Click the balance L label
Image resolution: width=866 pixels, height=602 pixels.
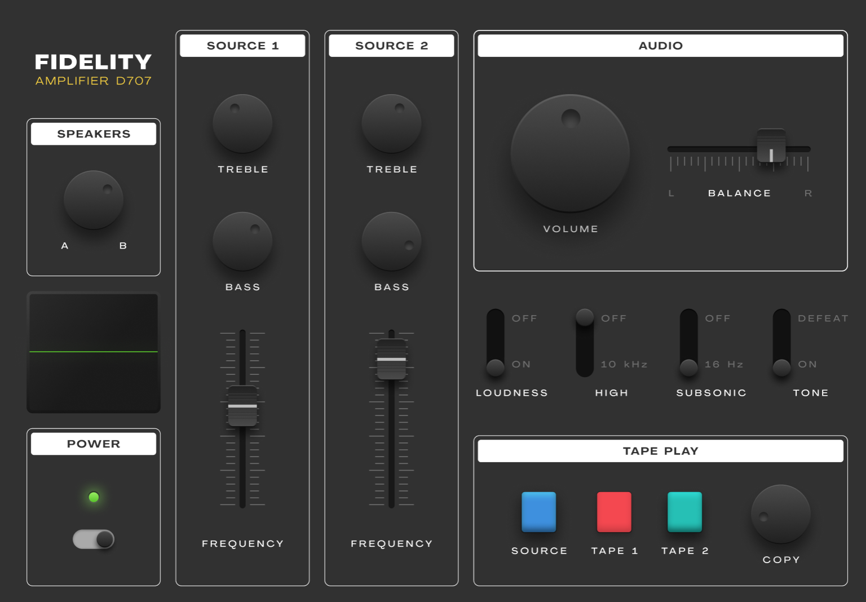(671, 193)
